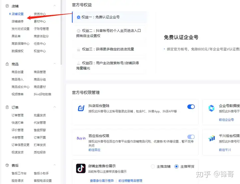The image size is (240, 184).
Task: Select 权益四 用户主动搜索帐号 tab
Action: click(110, 66)
